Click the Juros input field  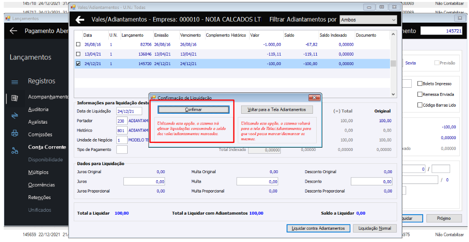(x=144, y=182)
